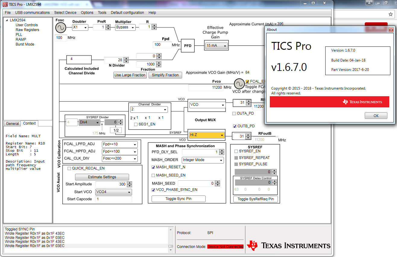Open the FCAL_HPFD_ADJ dropdown
The image size is (397, 257).
coord(120,151)
